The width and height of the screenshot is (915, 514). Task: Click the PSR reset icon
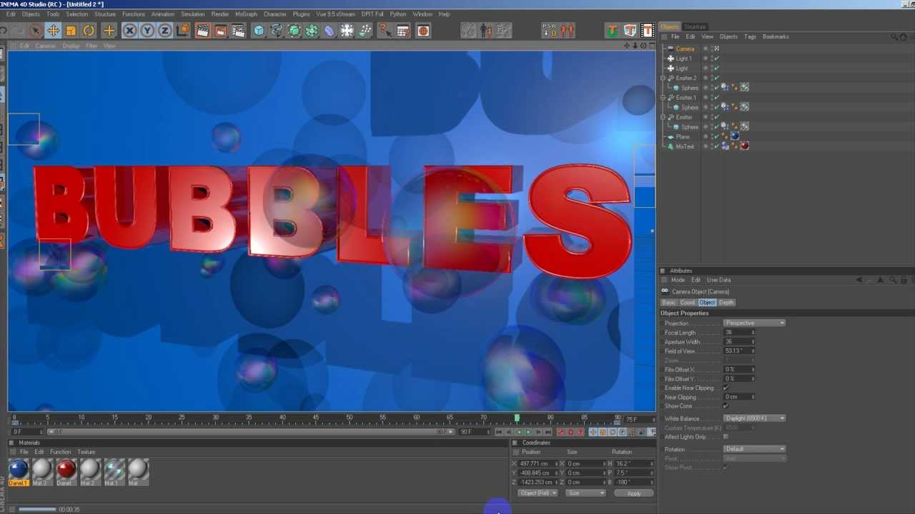tap(549, 30)
